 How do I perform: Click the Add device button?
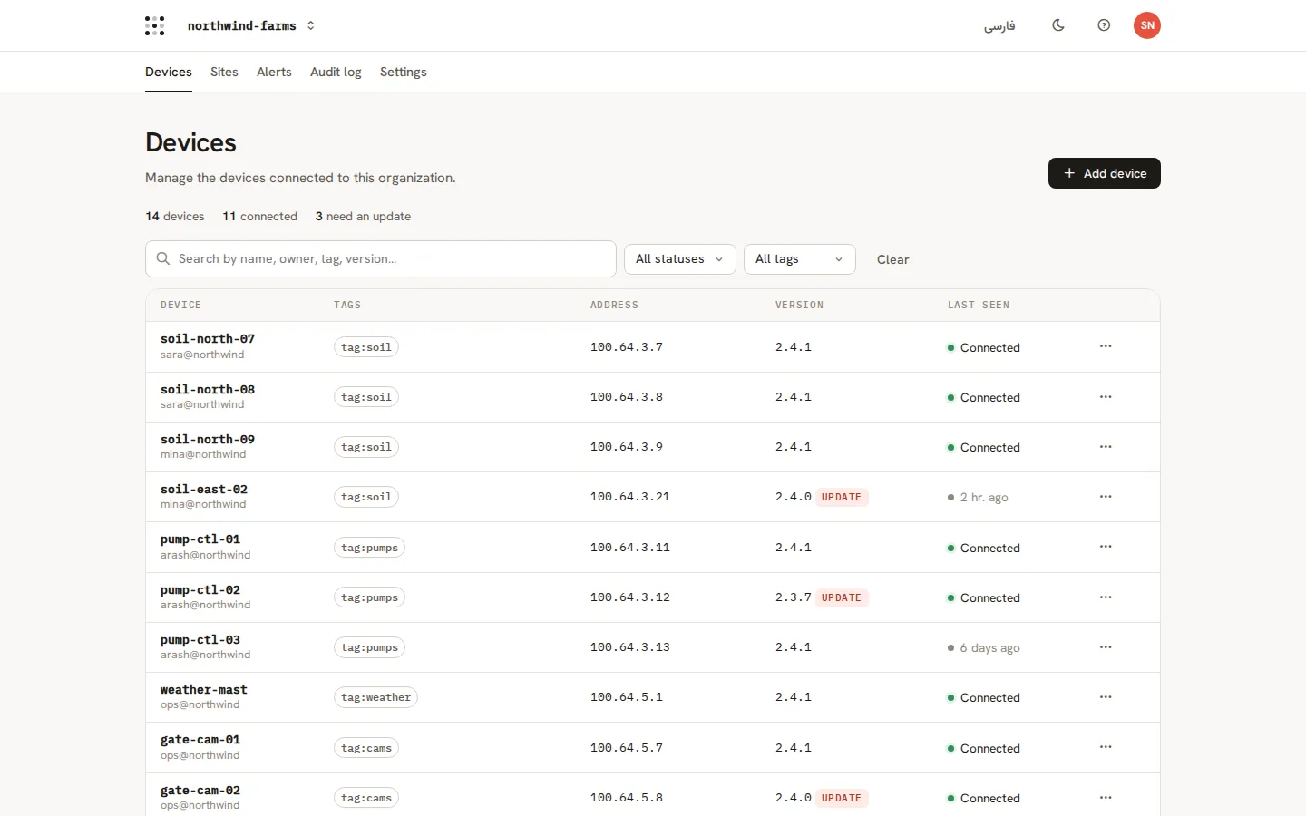coord(1105,173)
